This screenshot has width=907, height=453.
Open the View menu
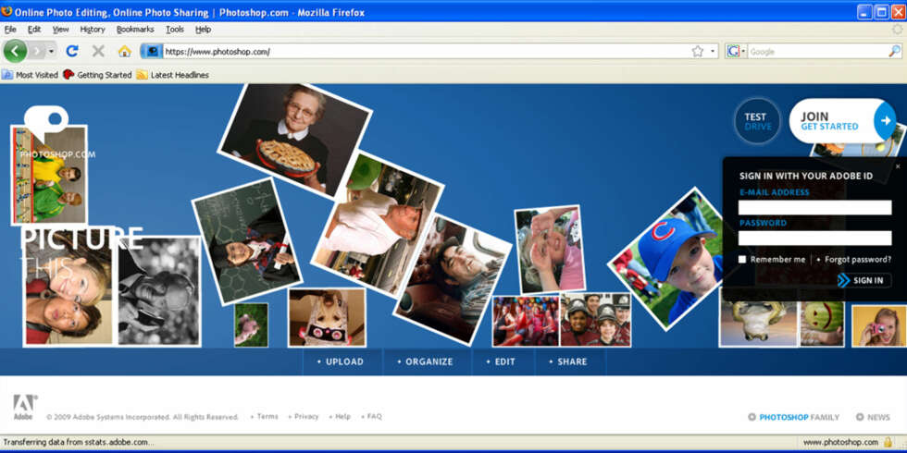tap(61, 29)
